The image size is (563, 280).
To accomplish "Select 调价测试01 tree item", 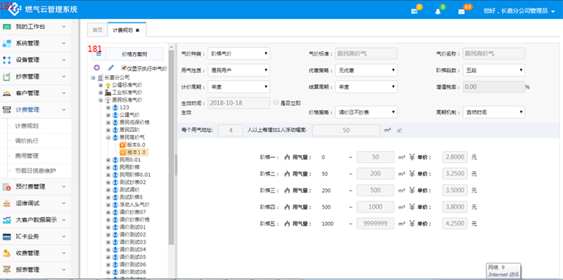I will coord(132,227).
